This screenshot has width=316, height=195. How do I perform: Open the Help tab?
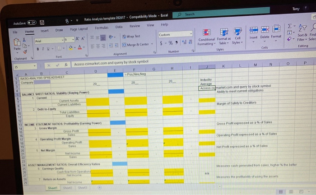tap(164, 24)
